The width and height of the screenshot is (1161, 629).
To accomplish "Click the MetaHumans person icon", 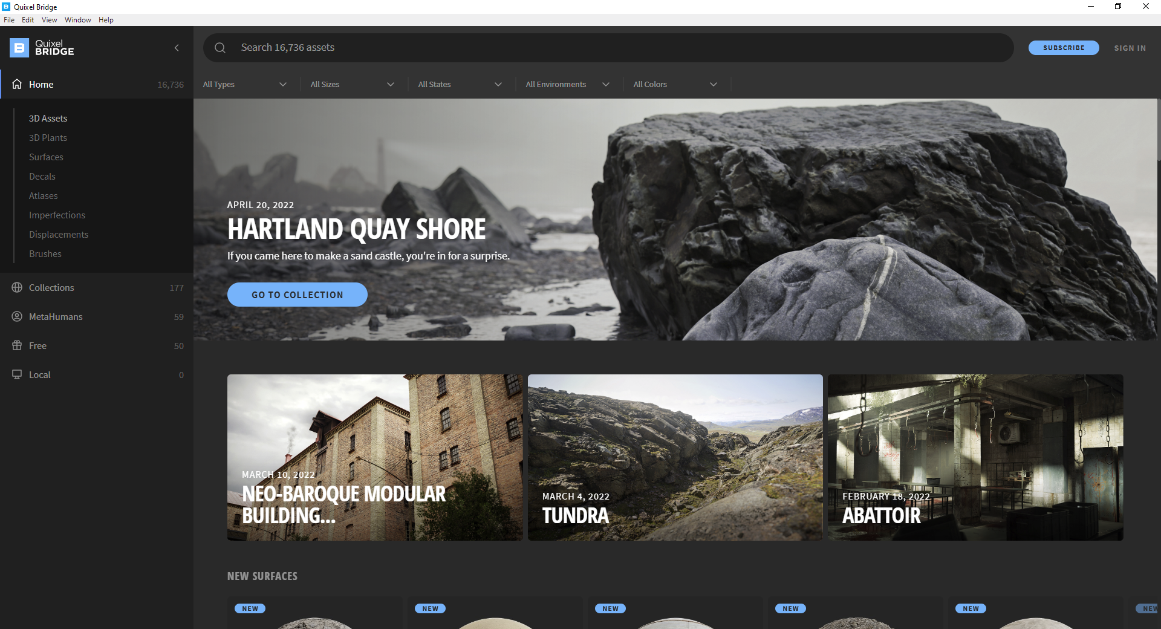I will pos(17,316).
